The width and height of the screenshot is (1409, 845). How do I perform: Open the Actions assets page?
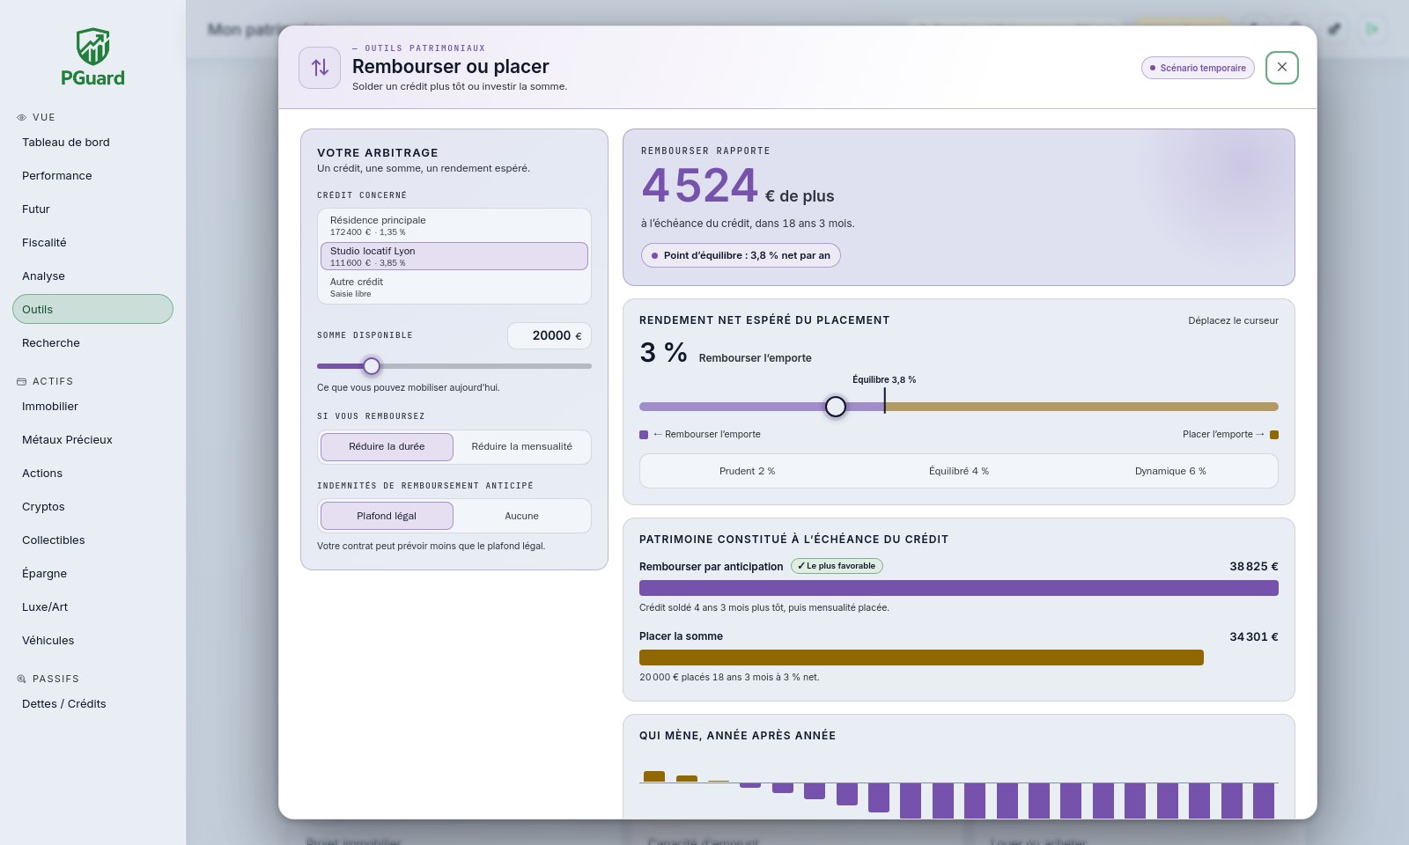92,474
